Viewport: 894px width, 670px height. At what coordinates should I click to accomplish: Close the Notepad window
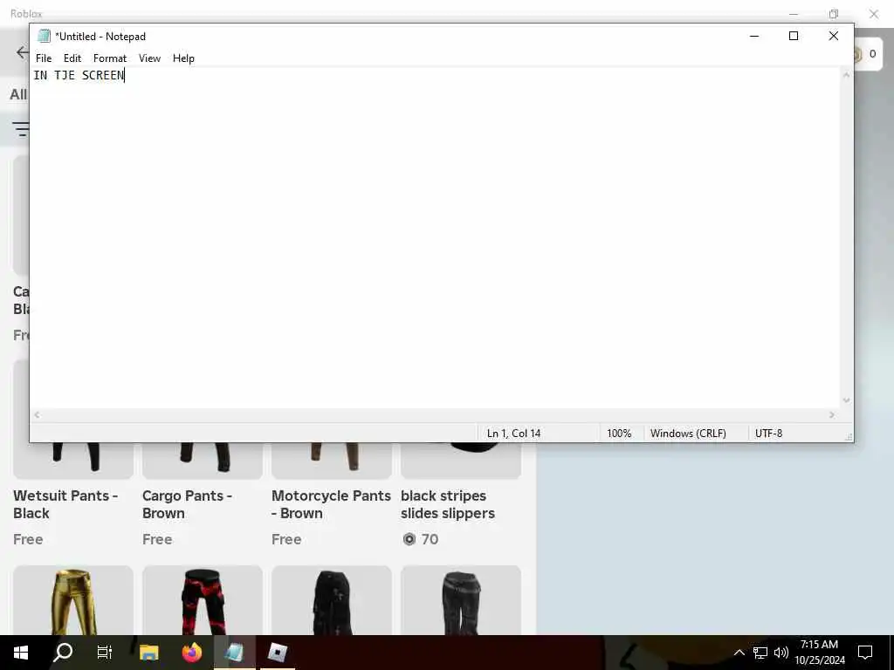coord(834,36)
